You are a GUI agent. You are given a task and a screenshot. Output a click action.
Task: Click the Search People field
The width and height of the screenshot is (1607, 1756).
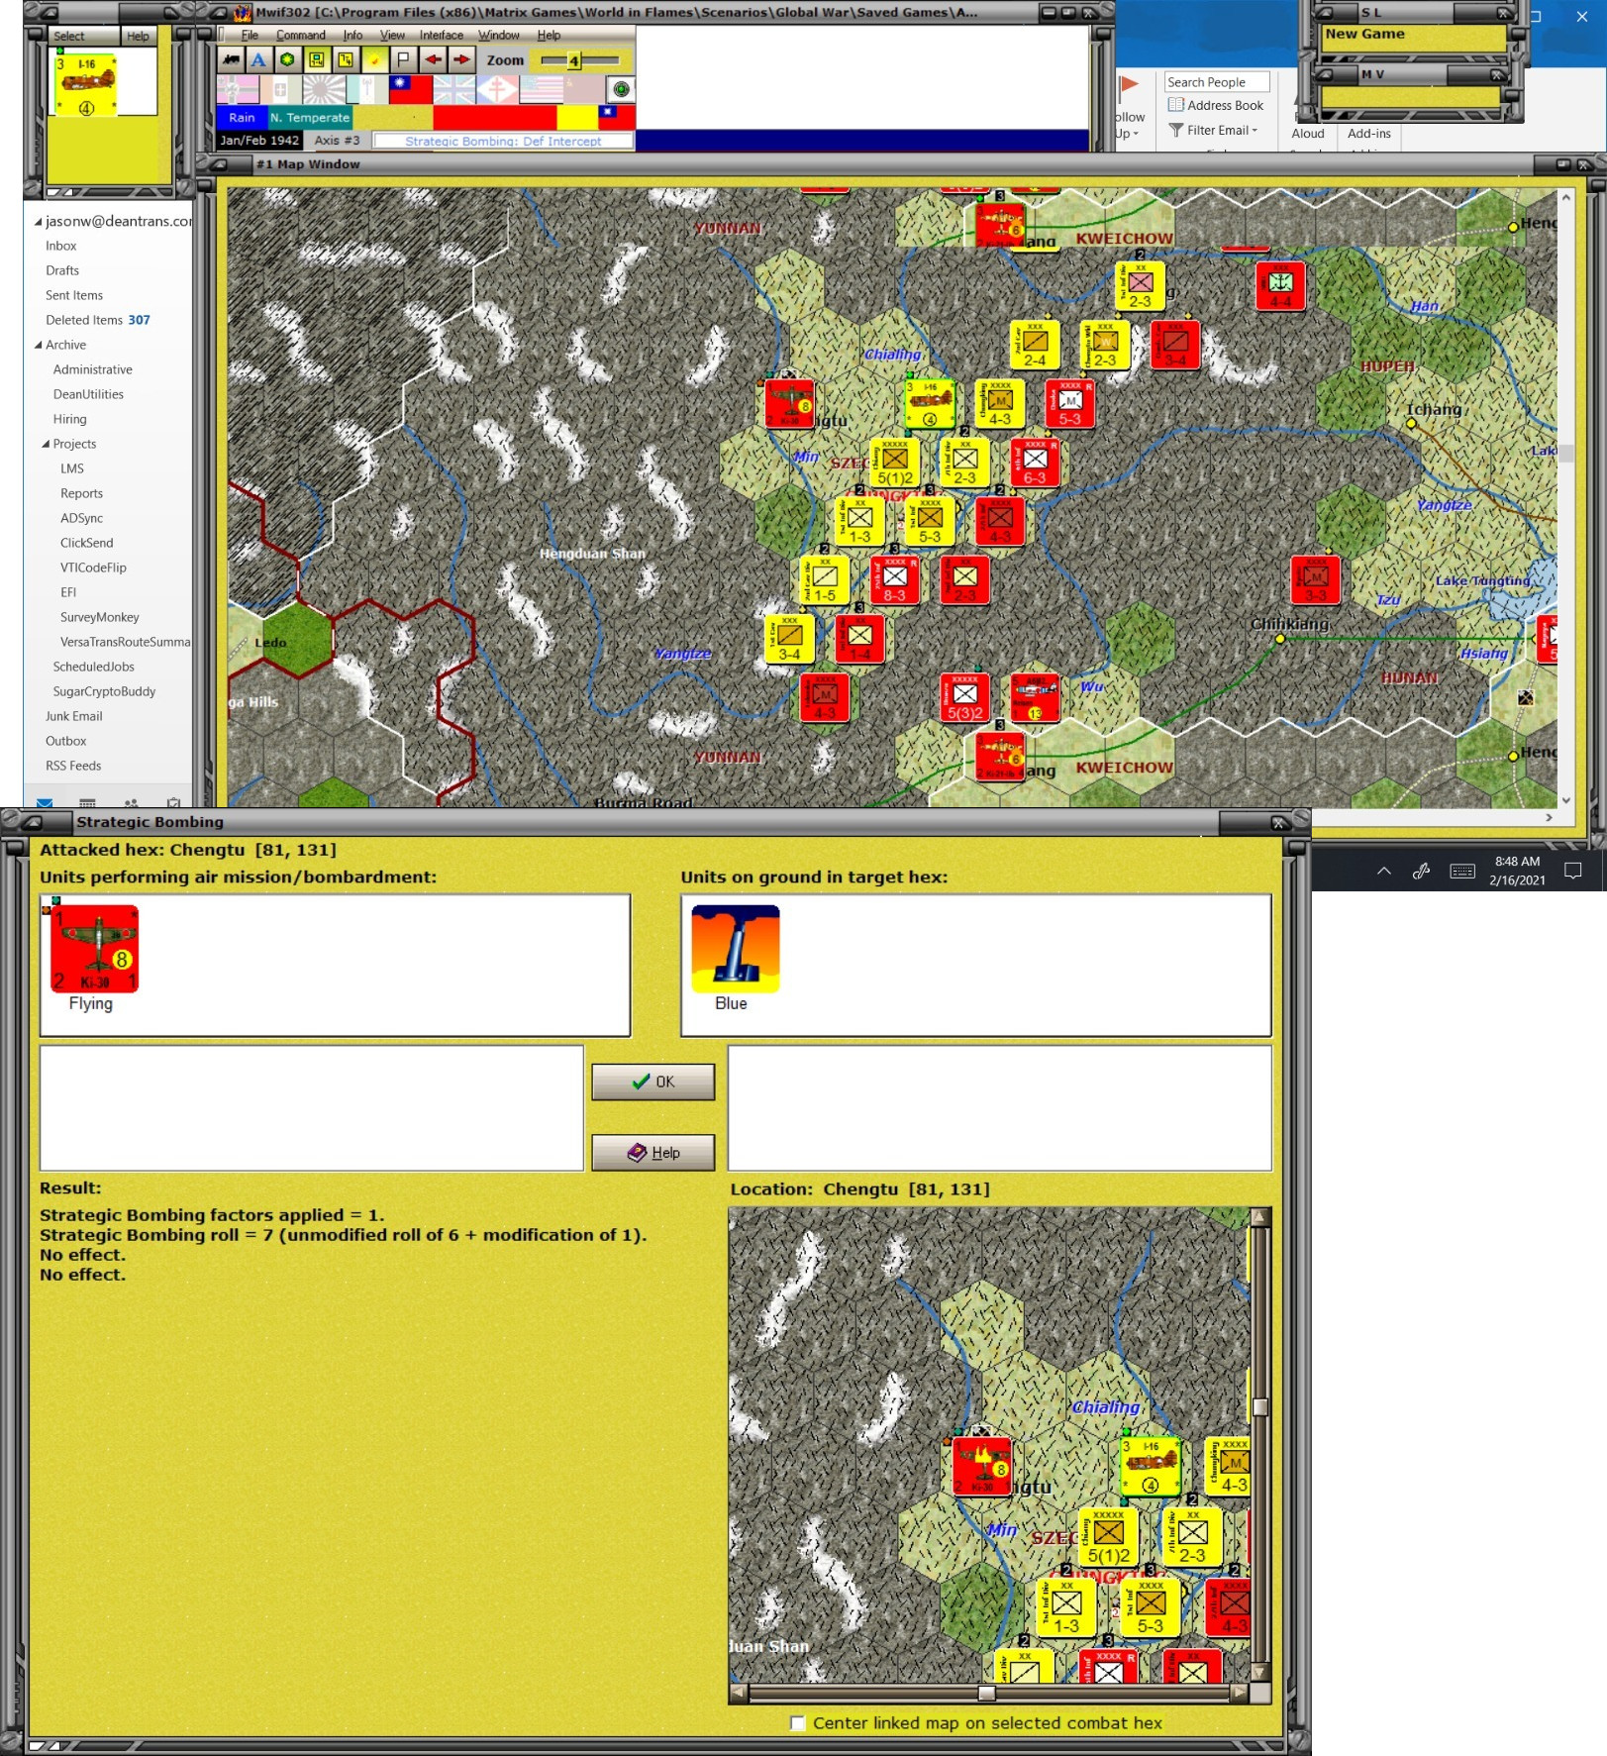[x=1217, y=82]
